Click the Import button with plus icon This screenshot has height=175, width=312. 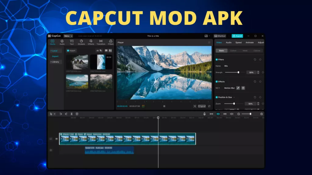[71, 51]
